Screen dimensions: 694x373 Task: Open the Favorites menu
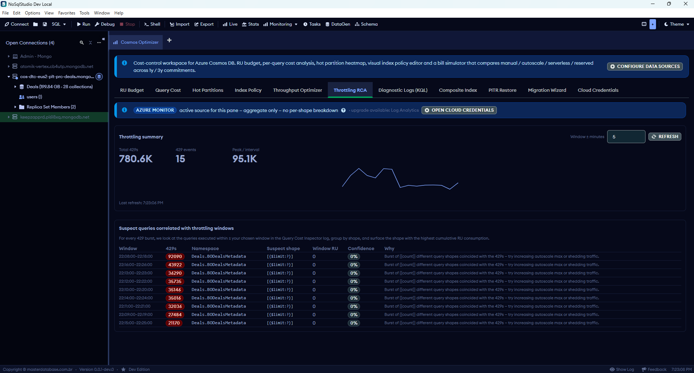tap(67, 13)
